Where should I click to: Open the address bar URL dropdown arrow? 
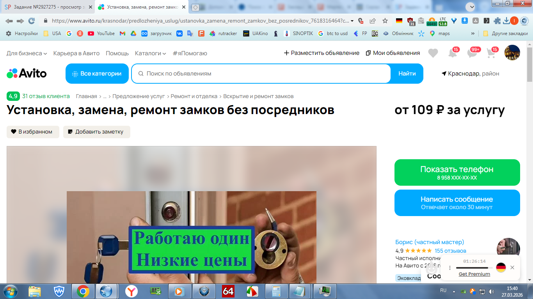coord(352,21)
